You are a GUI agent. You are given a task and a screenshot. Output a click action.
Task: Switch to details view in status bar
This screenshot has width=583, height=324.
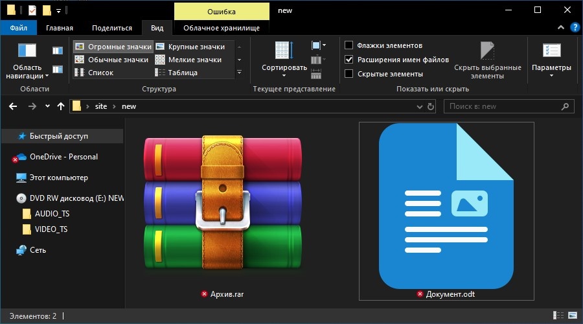(558, 316)
